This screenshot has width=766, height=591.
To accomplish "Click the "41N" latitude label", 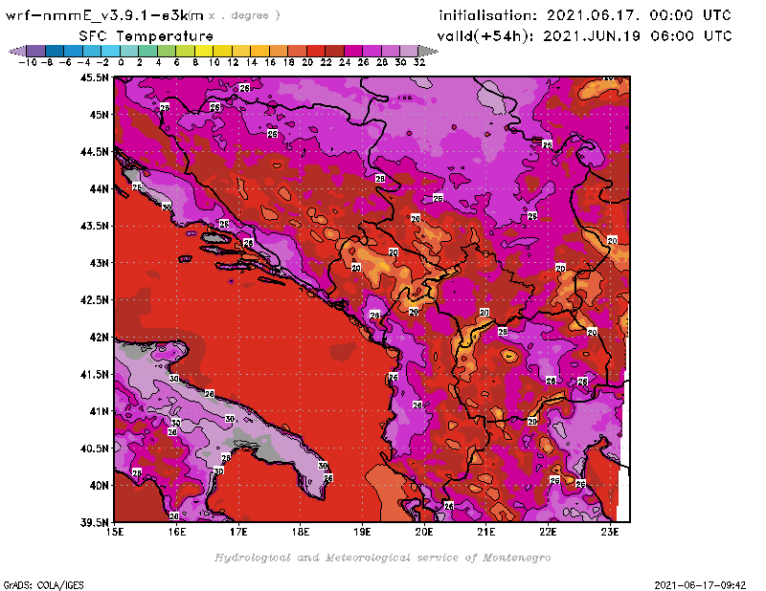I will (x=99, y=411).
